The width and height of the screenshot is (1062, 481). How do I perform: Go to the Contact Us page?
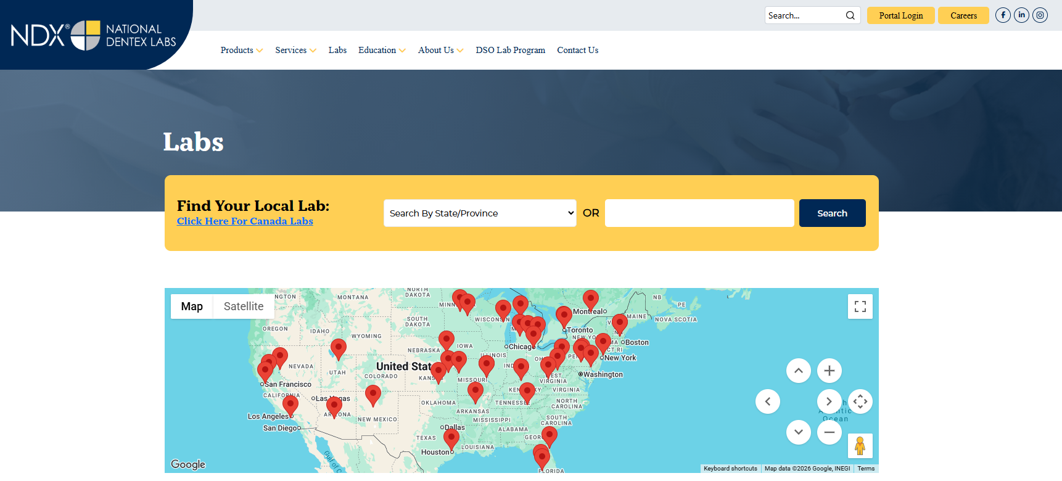(x=578, y=50)
